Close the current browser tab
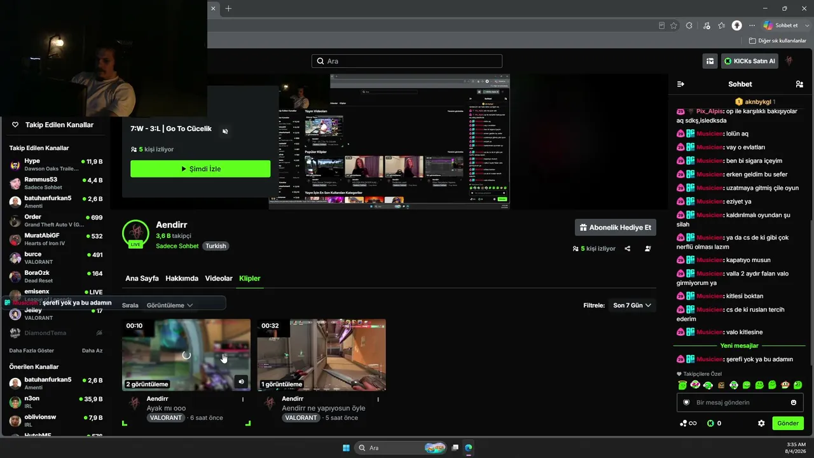 point(213,8)
